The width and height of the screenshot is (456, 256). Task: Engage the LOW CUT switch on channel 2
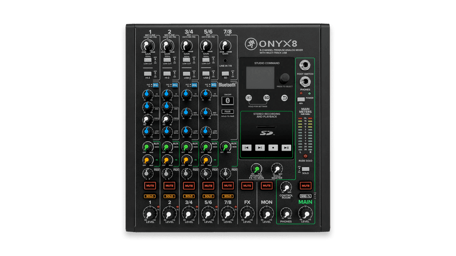(x=167, y=60)
